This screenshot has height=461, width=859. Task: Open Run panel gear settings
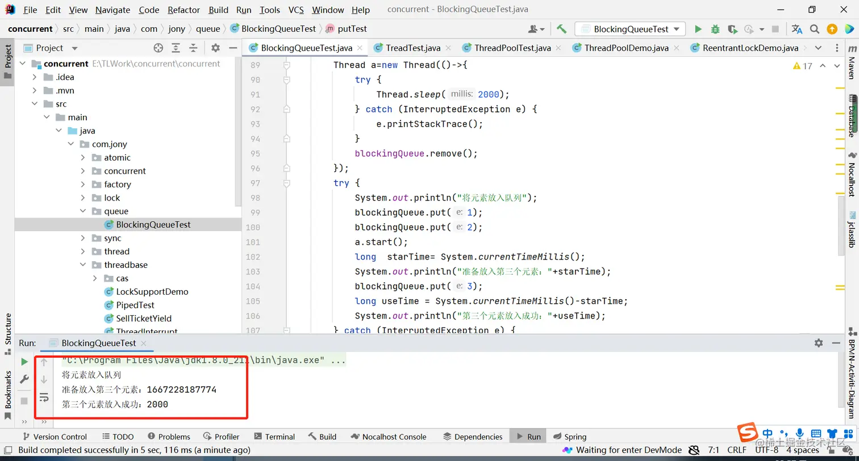click(819, 343)
